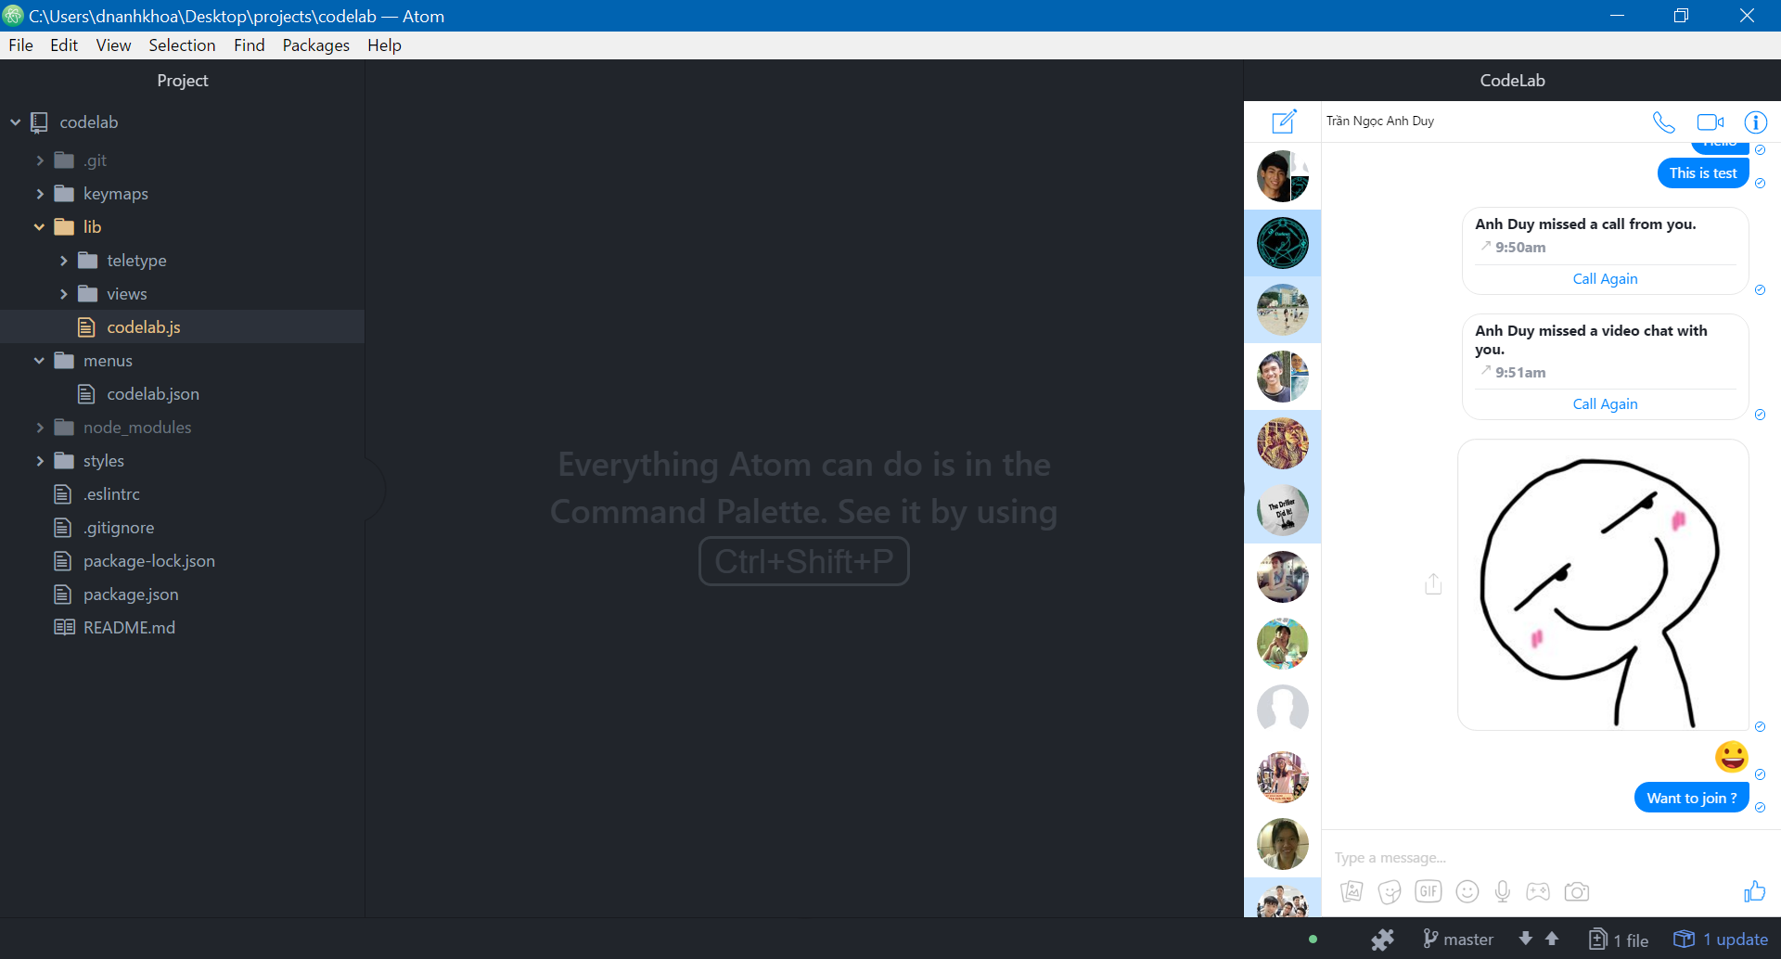Select the blank default avatar contact
The height and width of the screenshot is (959, 1781).
1283,710
